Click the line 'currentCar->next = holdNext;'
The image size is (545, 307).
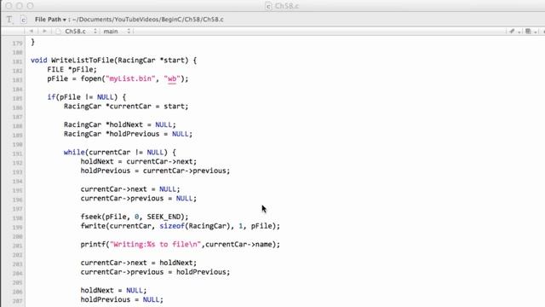coord(139,263)
